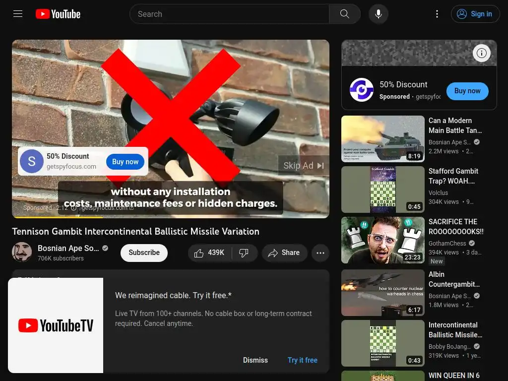
Task: Open Modern Main Battle Tank video thumbnail
Action: click(383, 139)
